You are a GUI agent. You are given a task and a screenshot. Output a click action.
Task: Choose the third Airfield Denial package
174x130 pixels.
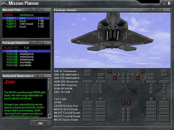[x=26, y=60]
